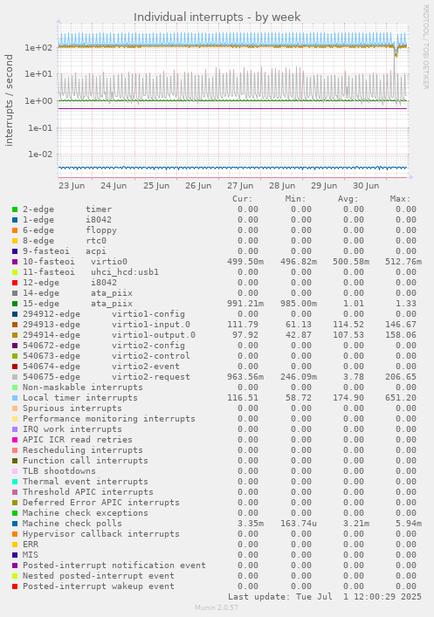This screenshot has height=617, width=434.
Task: Click the green timer legend swatch
Action: (x=15, y=209)
